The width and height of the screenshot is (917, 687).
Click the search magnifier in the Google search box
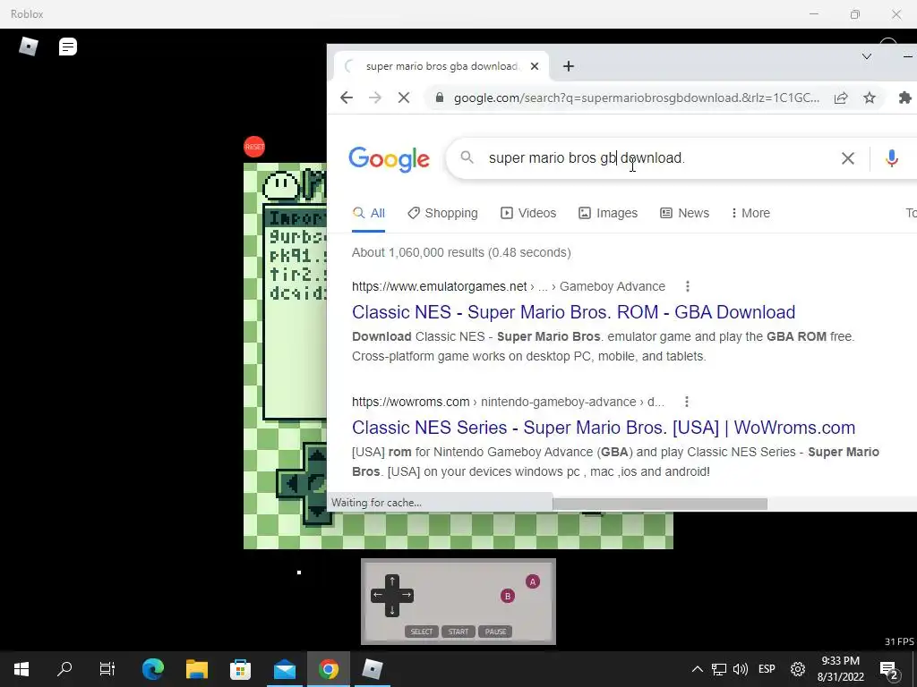point(467,157)
